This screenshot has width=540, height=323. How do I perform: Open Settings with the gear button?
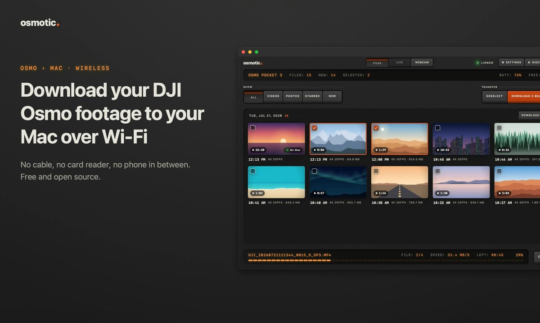pos(511,63)
